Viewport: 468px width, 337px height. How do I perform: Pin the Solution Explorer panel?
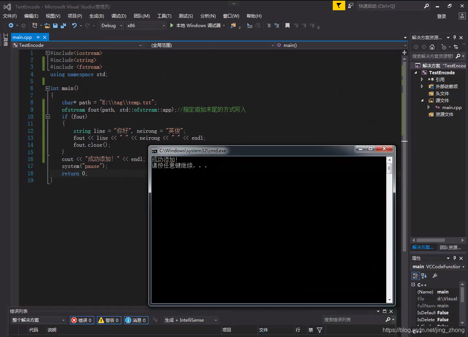point(455,37)
